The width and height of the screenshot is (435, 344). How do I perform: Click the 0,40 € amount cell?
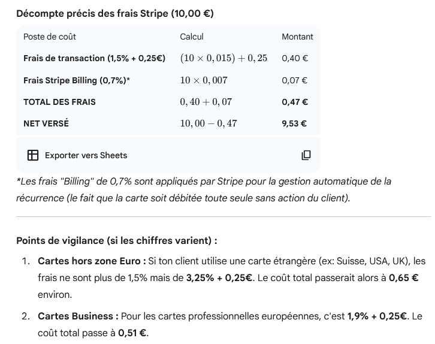pos(294,58)
